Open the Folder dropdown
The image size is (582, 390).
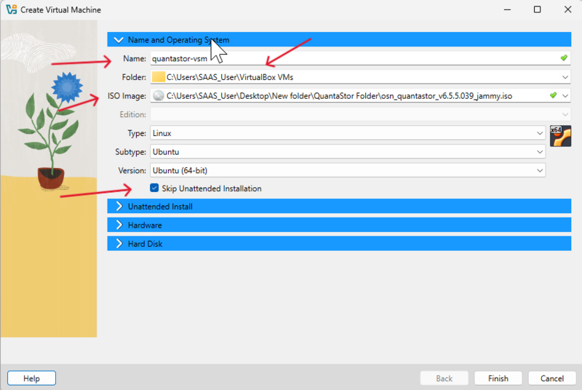coord(565,77)
